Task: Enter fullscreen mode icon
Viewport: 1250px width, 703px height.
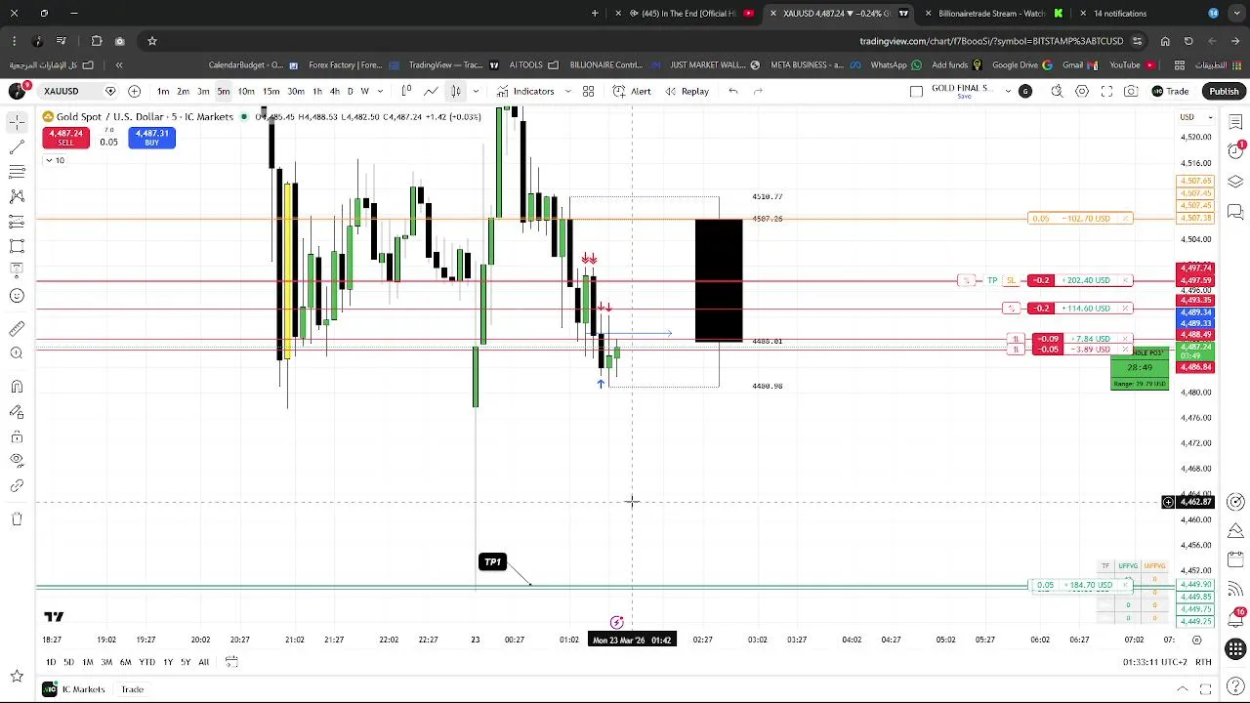Action: (1106, 91)
